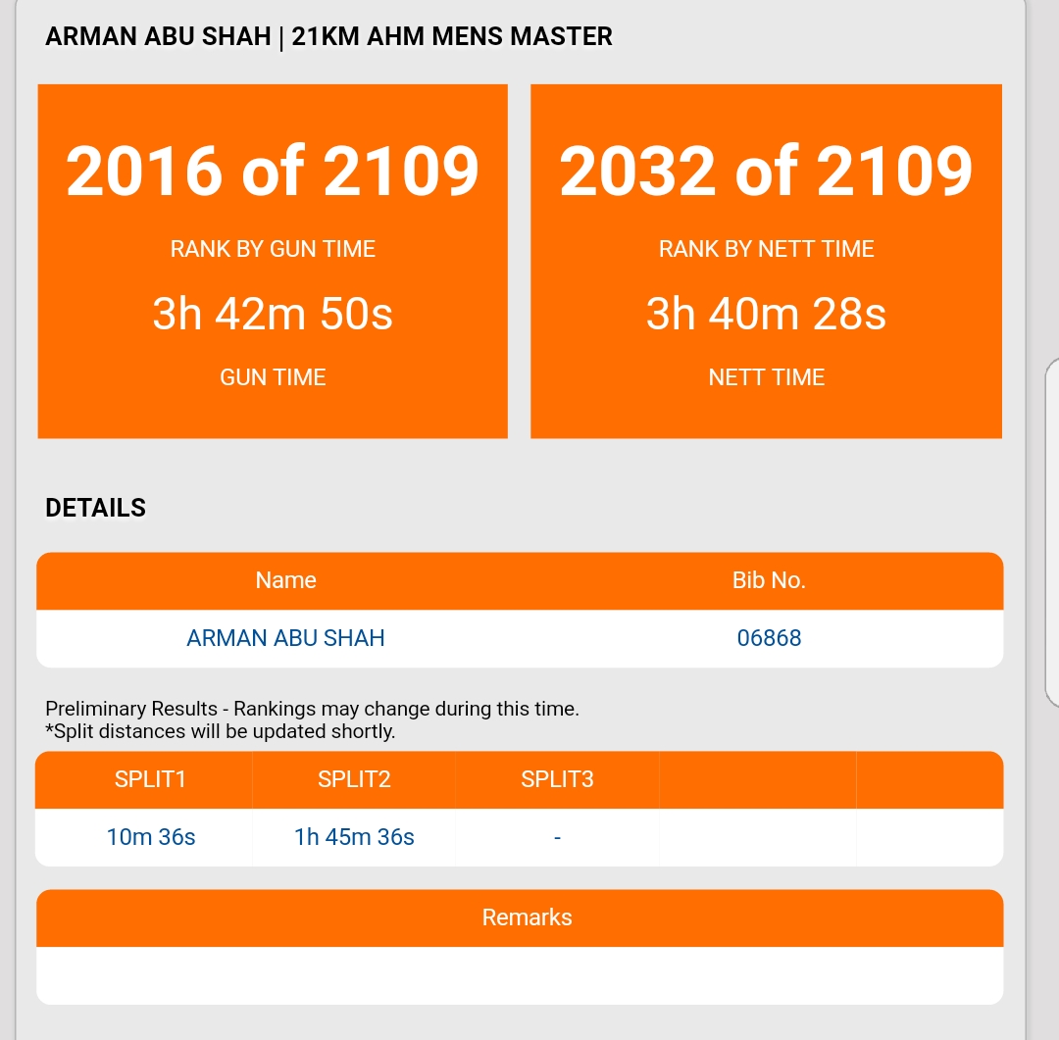Click the 3h 40m 28s nett time
This screenshot has height=1040, width=1059.
766,314
